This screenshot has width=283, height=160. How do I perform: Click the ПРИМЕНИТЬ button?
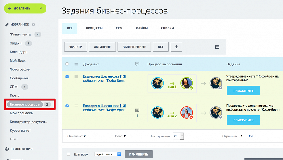139,154
